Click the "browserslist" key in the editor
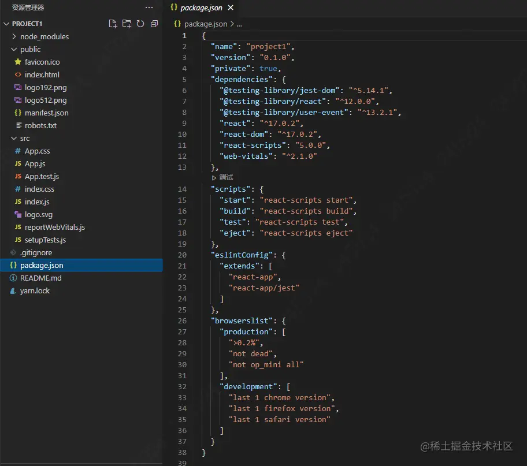 (x=242, y=321)
